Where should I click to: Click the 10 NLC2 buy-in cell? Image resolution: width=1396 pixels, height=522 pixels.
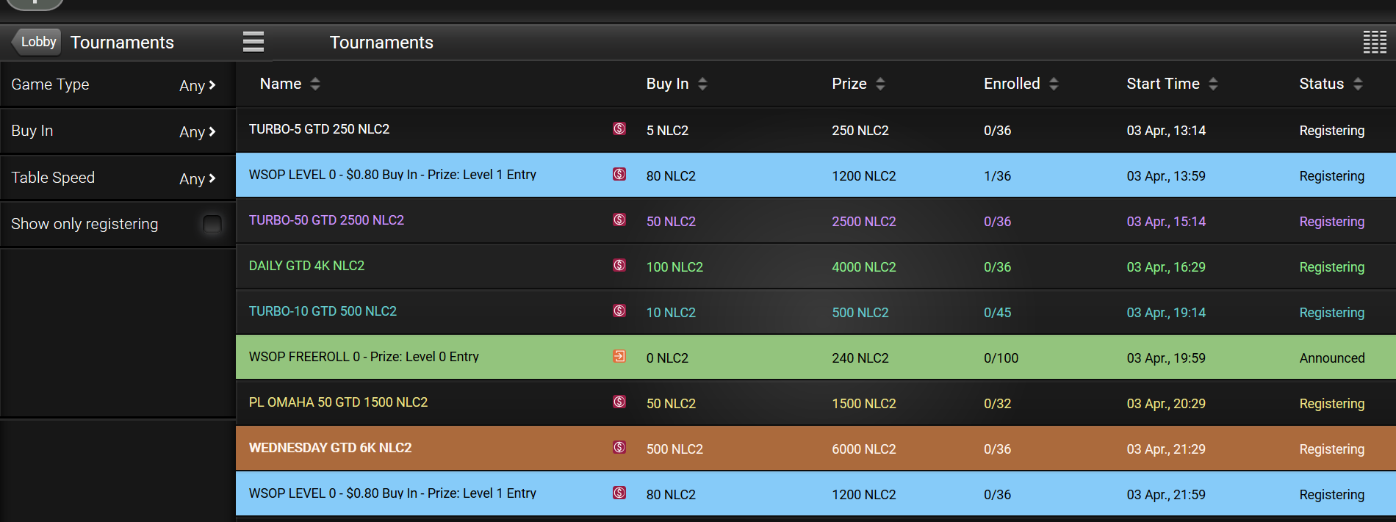pyautogui.click(x=671, y=313)
